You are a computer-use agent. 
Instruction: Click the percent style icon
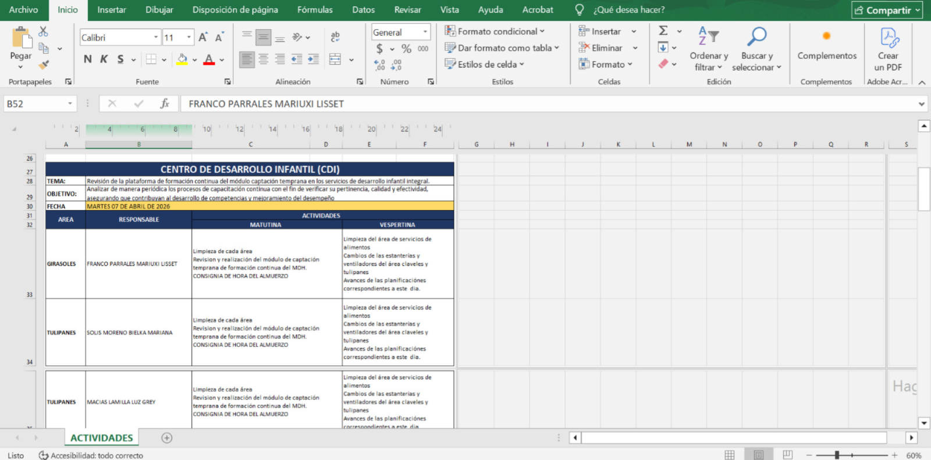[406, 49]
